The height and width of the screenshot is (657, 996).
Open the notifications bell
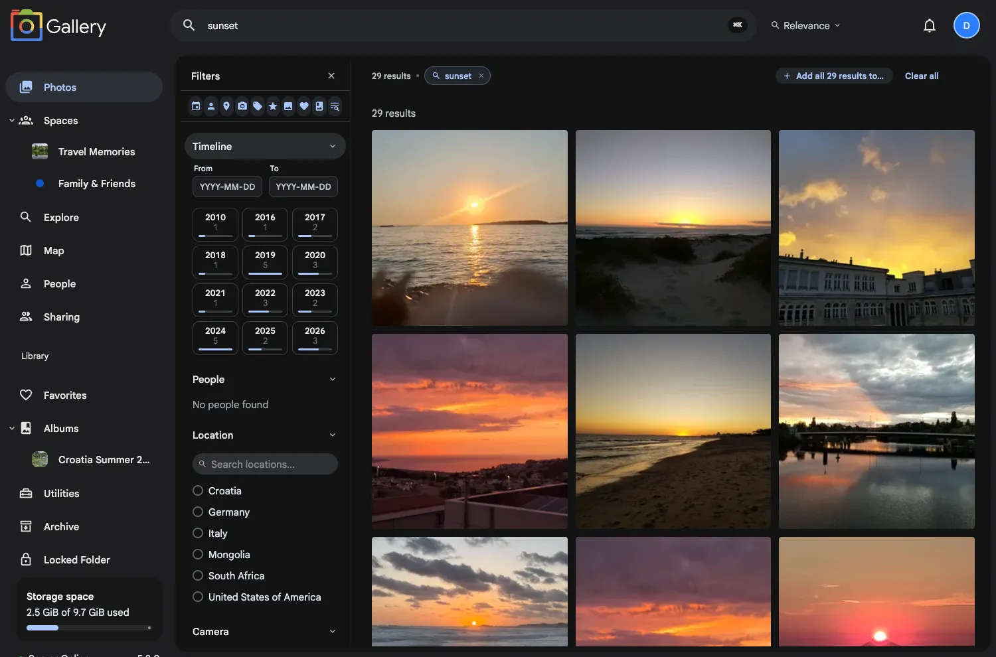point(930,25)
